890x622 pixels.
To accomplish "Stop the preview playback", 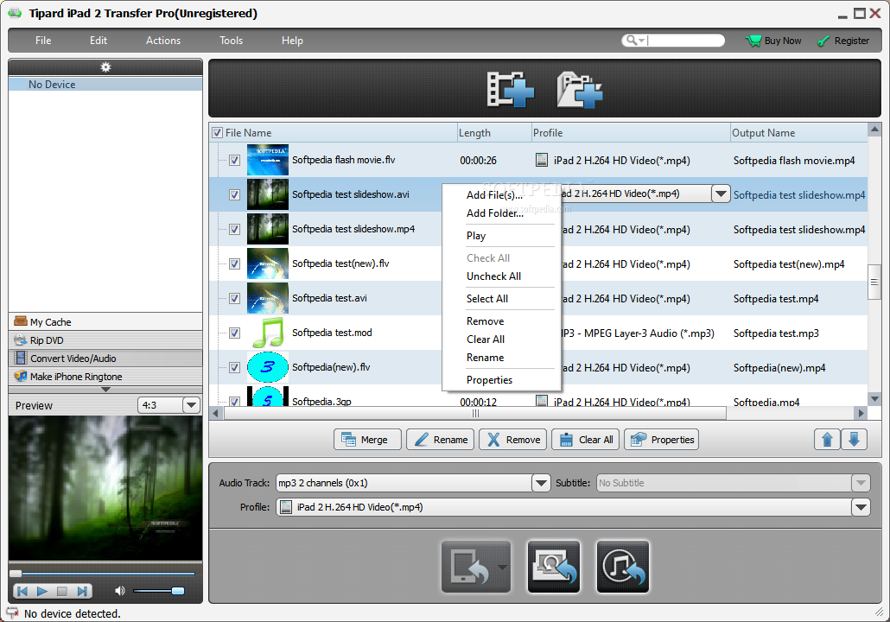I will [x=62, y=592].
